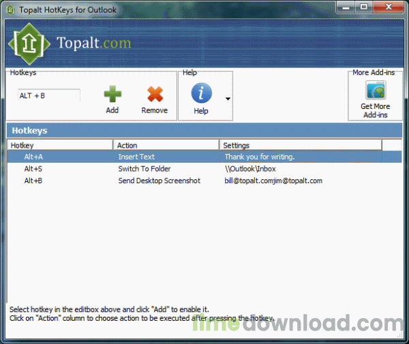This screenshot has height=344, width=409.
Task: Maximize the Topalt HotKeys window
Action: (x=364, y=7)
